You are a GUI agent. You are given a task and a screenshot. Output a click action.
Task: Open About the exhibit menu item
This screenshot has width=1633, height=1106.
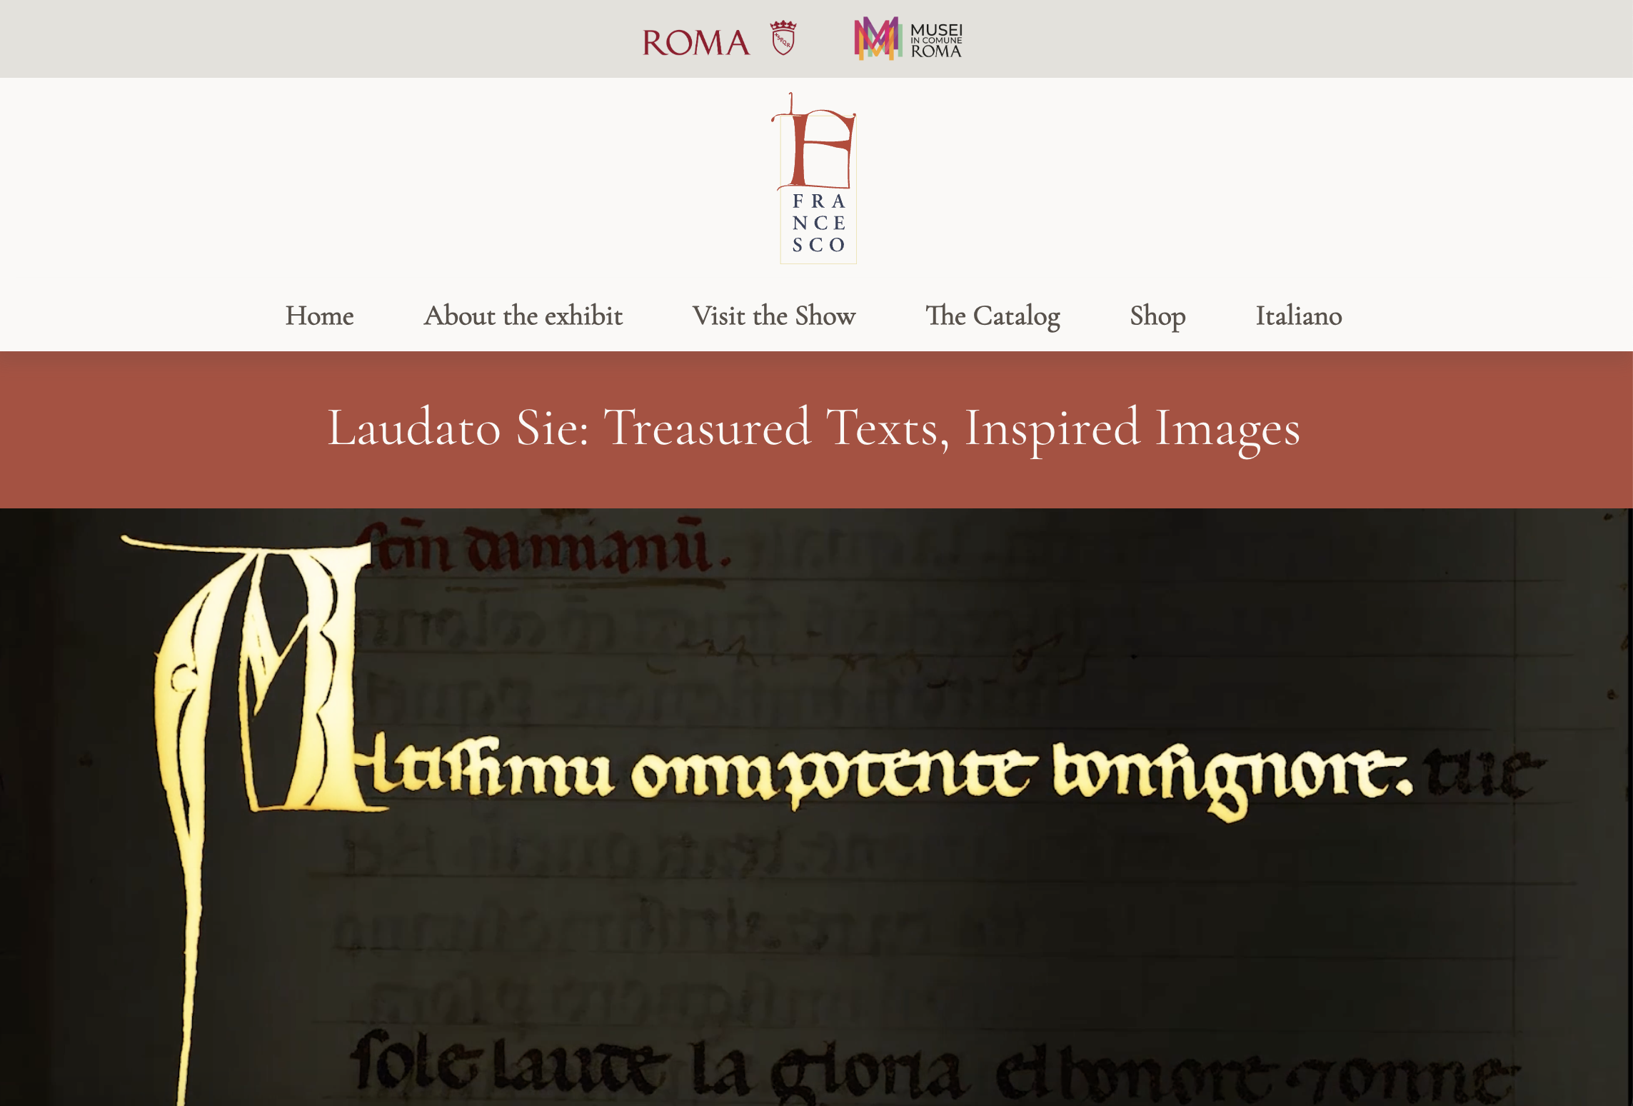tap(523, 316)
